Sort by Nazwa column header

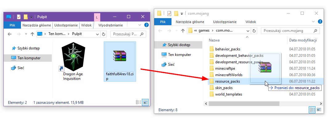(214, 40)
